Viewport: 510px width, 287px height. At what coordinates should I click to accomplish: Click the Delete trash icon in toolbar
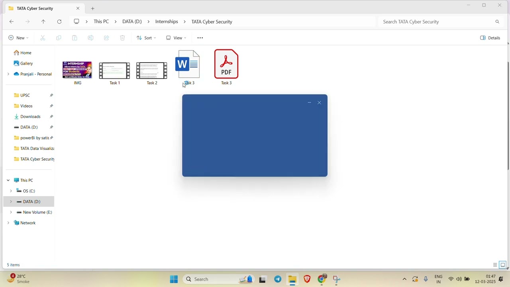pos(122,38)
